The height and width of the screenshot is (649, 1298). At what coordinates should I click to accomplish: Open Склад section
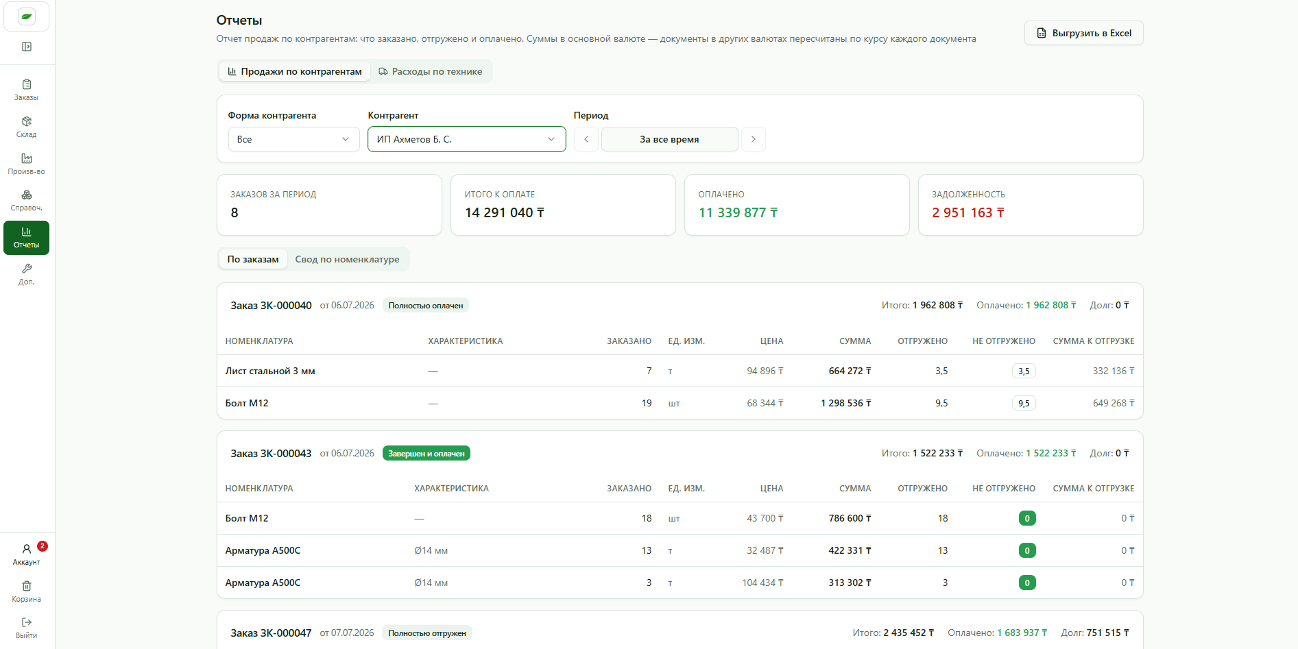pos(27,127)
